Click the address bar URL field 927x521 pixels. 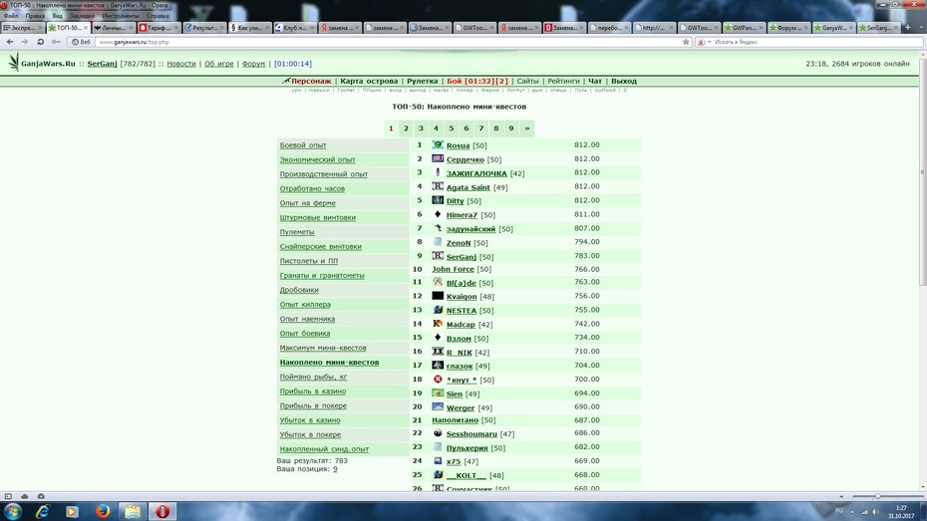coord(390,42)
